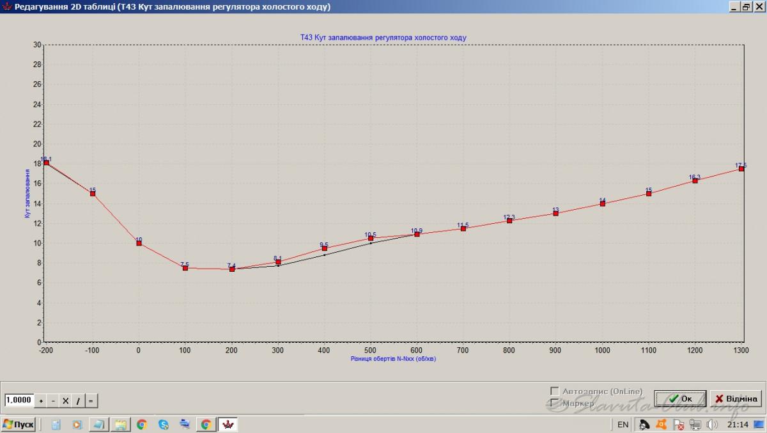Click the multiply X button
The image size is (767, 433).
(65, 401)
